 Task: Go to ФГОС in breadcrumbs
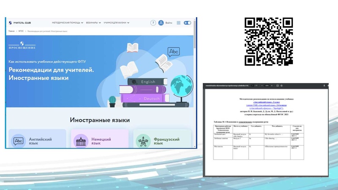click(x=21, y=31)
